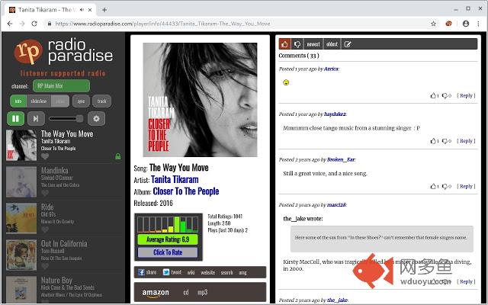Click the Click To Rate button
This screenshot has height=305, width=488.
coord(166,252)
